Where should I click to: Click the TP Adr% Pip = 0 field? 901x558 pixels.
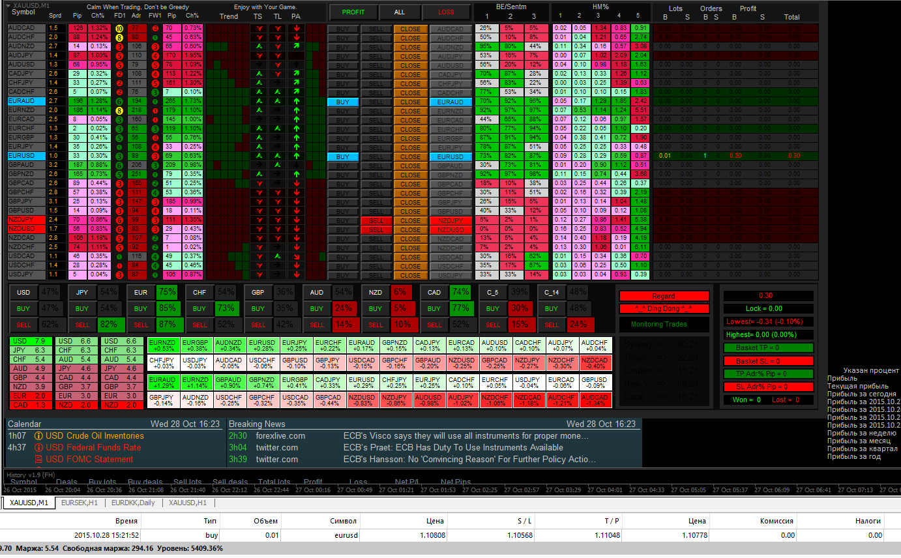coord(769,374)
